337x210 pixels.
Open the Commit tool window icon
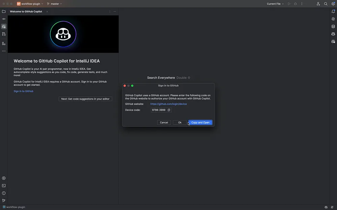4,19
